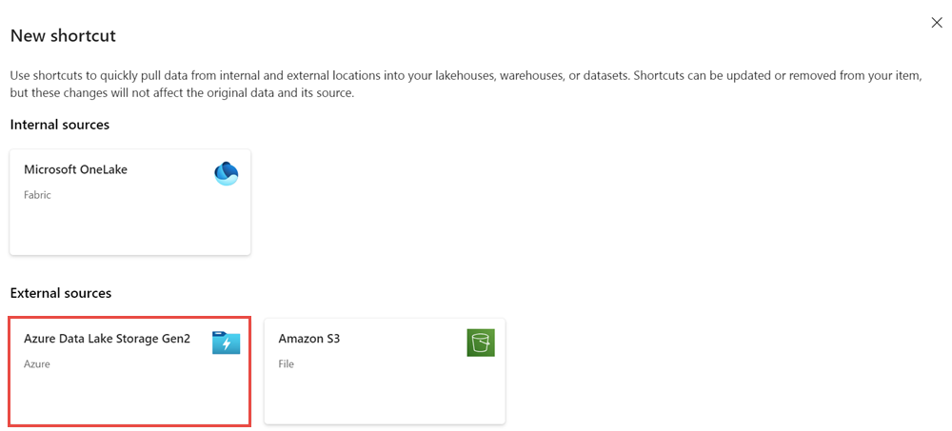Screen dimensions: 952x431
Task: Click the External sources section heading
Action: [61, 293]
